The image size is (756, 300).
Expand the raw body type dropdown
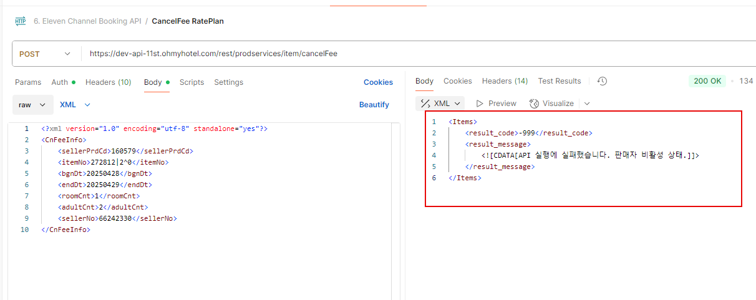[x=32, y=105]
